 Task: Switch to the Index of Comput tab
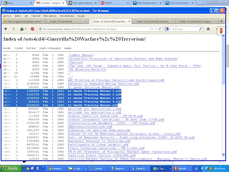coord(196,21)
